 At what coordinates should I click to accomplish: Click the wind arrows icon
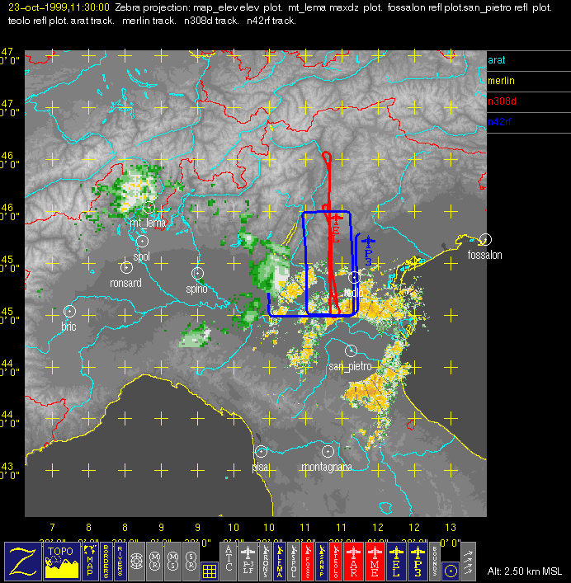(x=469, y=562)
